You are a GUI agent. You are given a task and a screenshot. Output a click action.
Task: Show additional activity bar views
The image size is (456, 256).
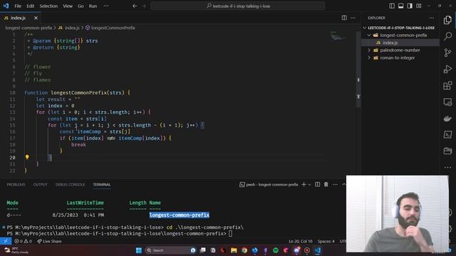447,167
